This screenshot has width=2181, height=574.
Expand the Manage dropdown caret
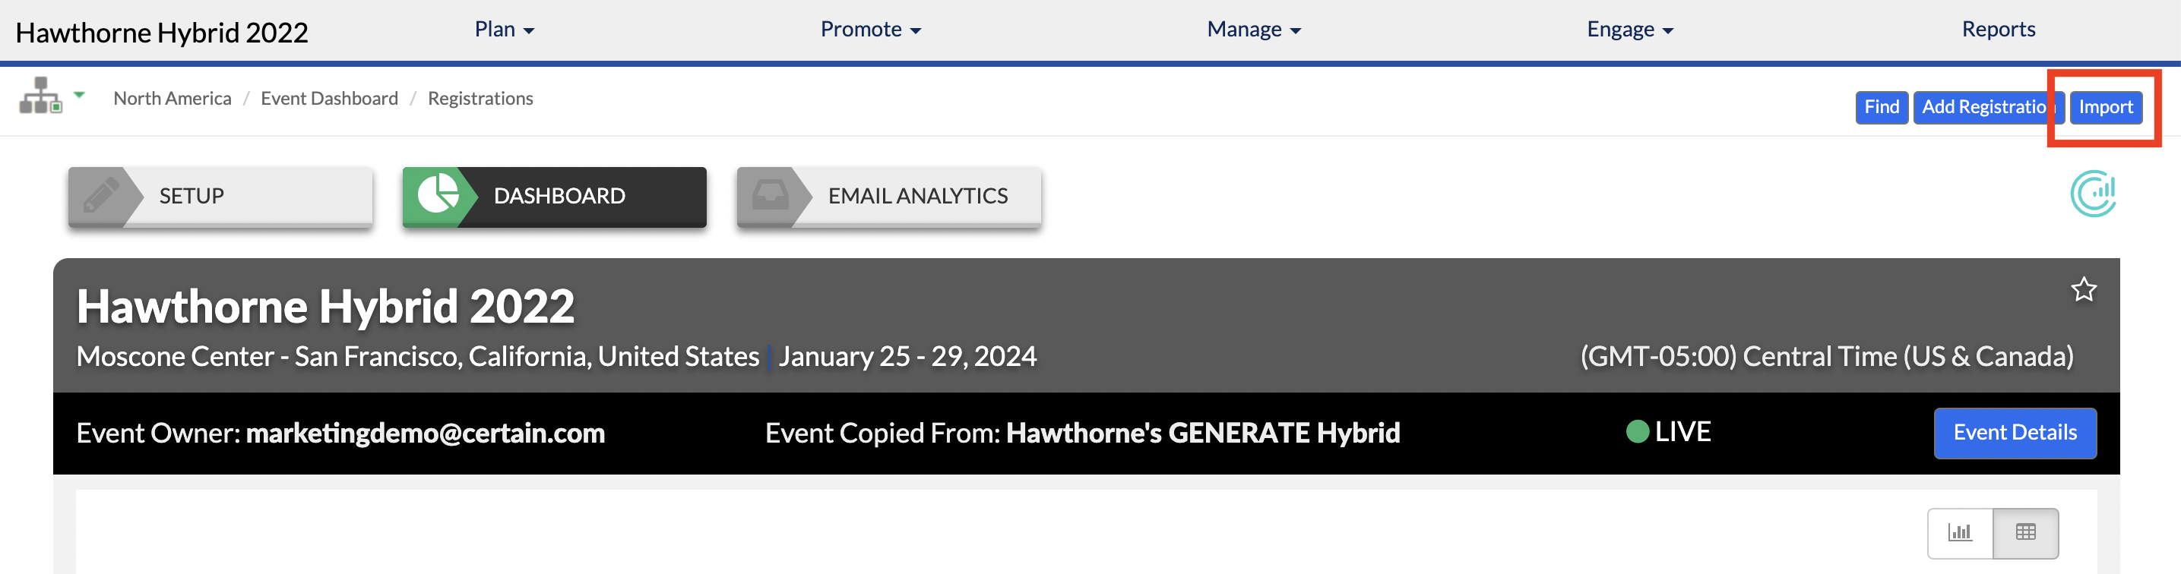point(1296,31)
